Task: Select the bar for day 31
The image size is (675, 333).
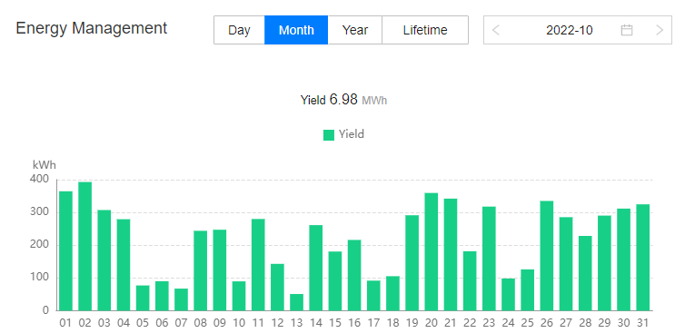Action: click(642, 258)
